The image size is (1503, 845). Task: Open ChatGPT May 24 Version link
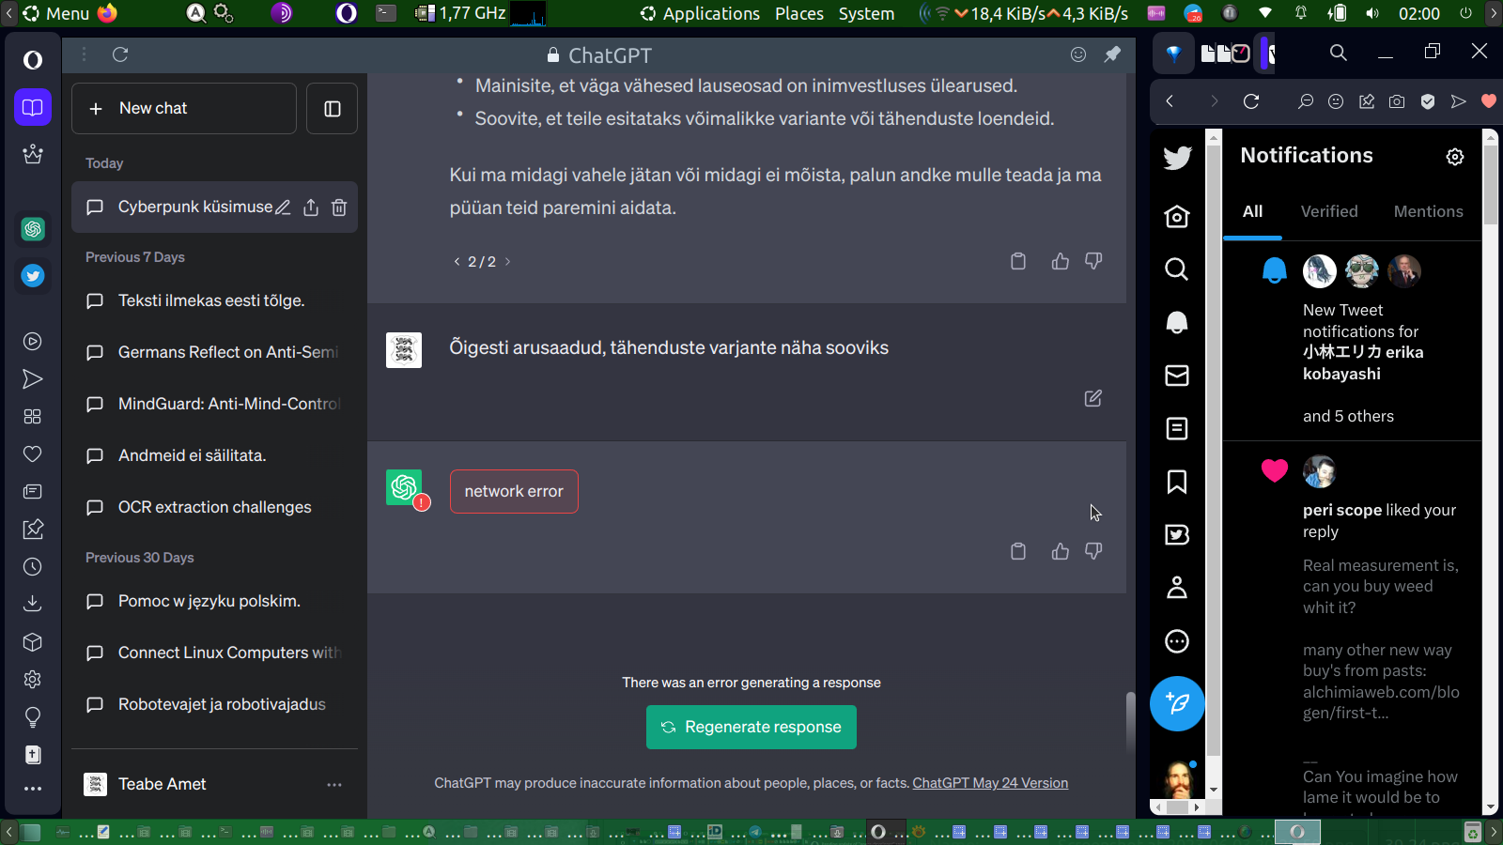990,783
